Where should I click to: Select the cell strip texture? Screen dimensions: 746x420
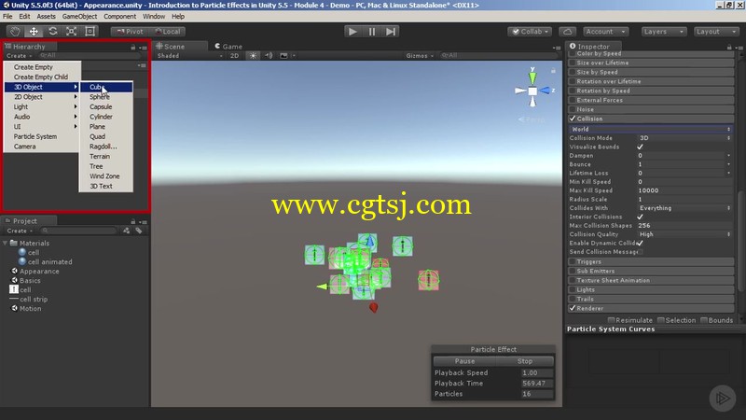(x=29, y=299)
